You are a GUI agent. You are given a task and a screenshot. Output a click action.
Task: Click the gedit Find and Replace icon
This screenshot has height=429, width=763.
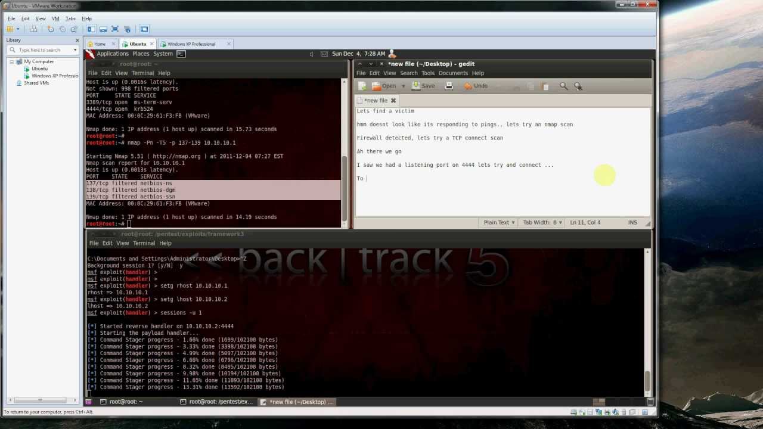click(x=578, y=86)
